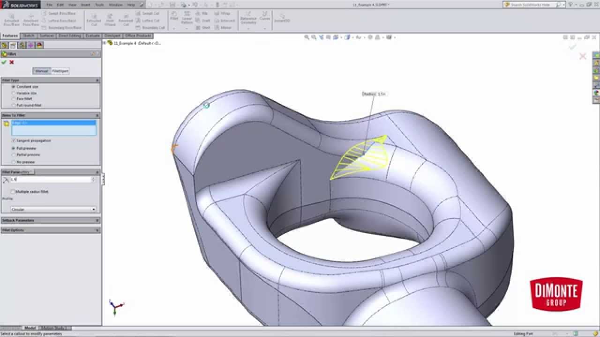This screenshot has width=600, height=337.
Task: Switch to the Evaluate tab
Action: (x=93, y=36)
